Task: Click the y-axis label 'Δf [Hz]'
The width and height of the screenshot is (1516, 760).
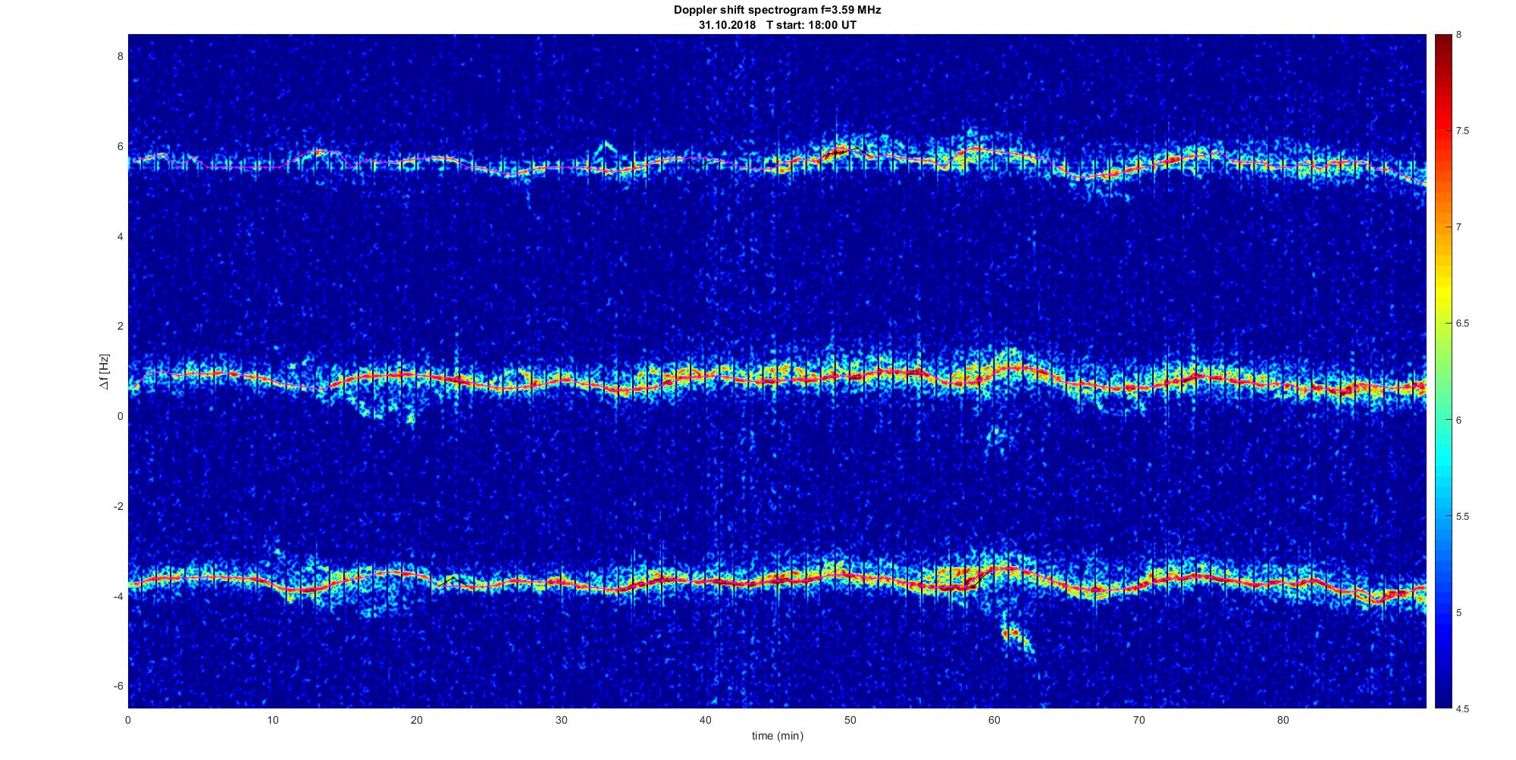Action: click(104, 372)
